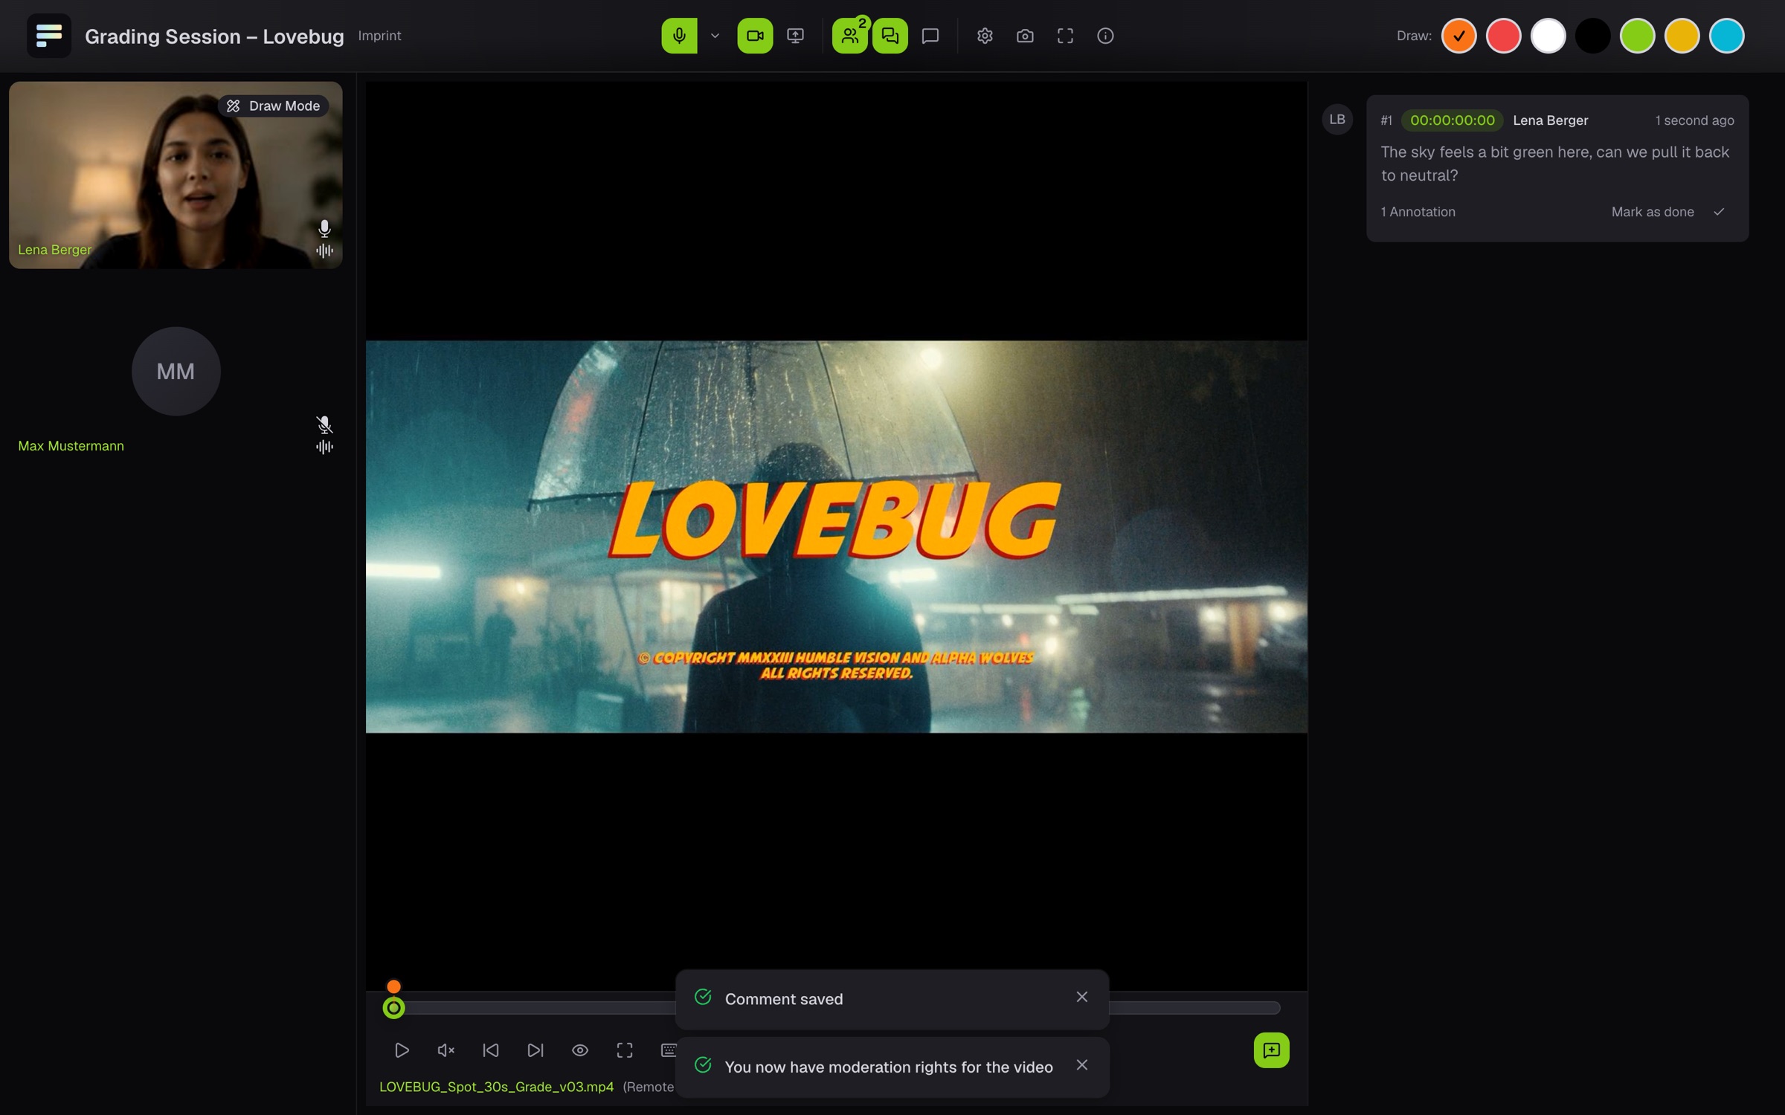Image resolution: width=1785 pixels, height=1115 pixels.
Task: Click the player fullscreen icon
Action: [625, 1050]
